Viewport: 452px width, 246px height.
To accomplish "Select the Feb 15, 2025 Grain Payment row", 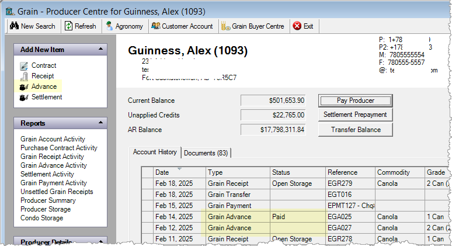I will pos(294,206).
